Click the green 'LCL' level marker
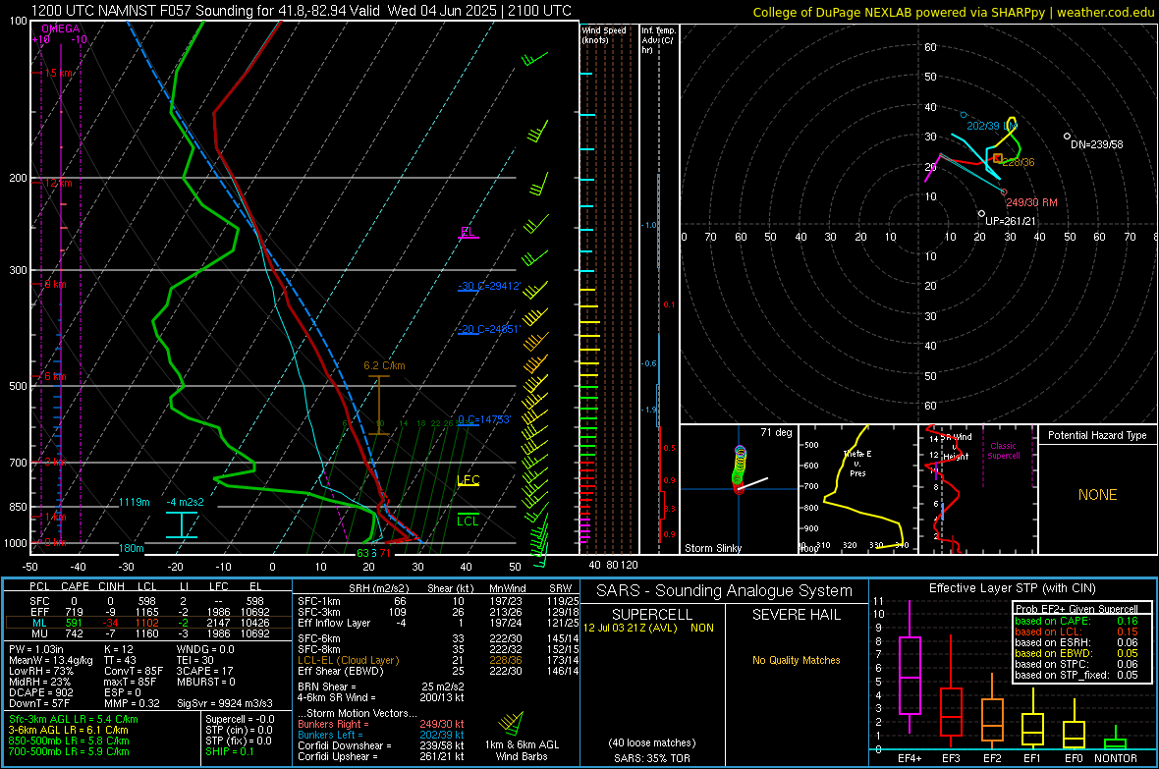This screenshot has height=769, width=1159. click(x=468, y=521)
